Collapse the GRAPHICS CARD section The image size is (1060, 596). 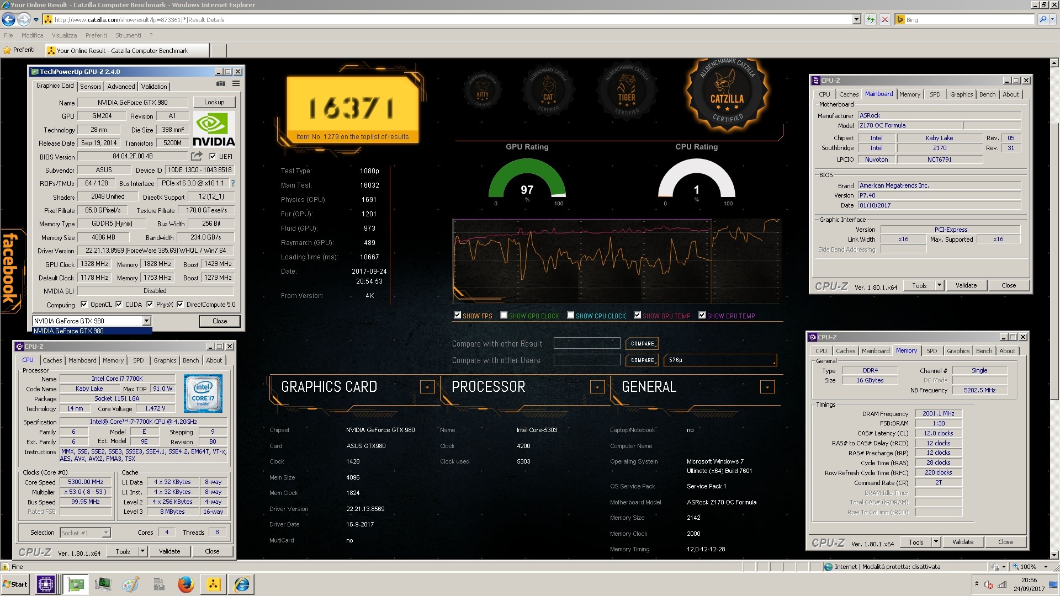(427, 387)
